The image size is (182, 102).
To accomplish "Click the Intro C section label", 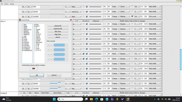I will click(x=3, y=22).
